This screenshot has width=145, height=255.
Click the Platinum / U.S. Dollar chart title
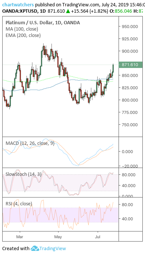[43, 23]
